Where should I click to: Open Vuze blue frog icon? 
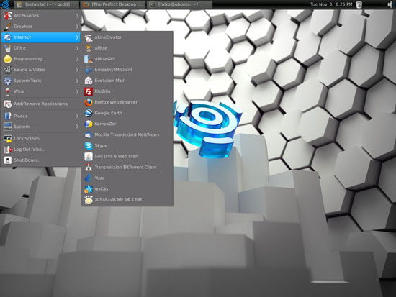point(89,178)
